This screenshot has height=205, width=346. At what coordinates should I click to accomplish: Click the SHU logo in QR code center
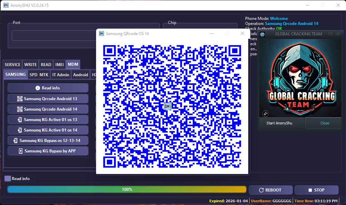168,106
